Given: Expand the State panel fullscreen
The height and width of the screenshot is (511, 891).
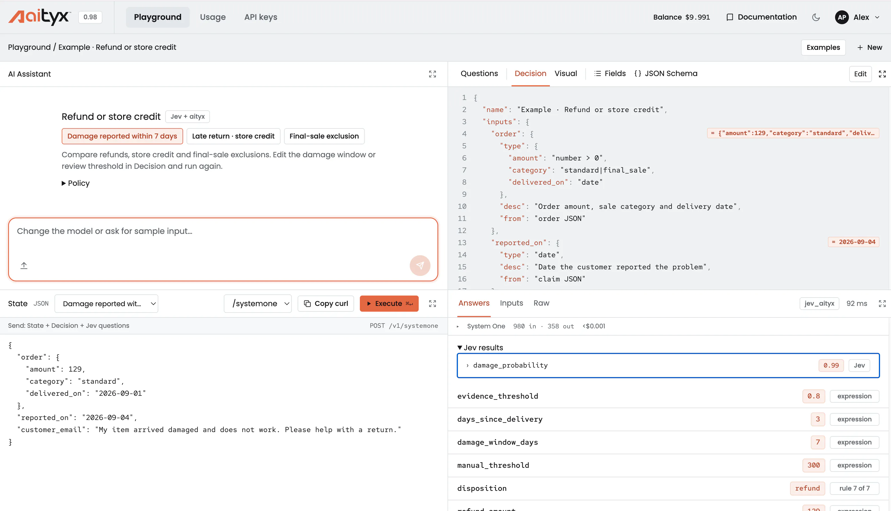Looking at the screenshot, I should (432, 304).
